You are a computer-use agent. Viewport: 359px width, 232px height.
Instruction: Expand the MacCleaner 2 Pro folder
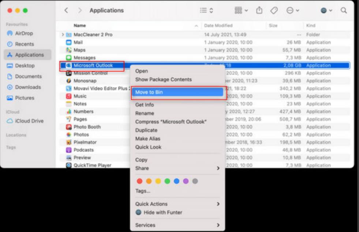coord(63,35)
